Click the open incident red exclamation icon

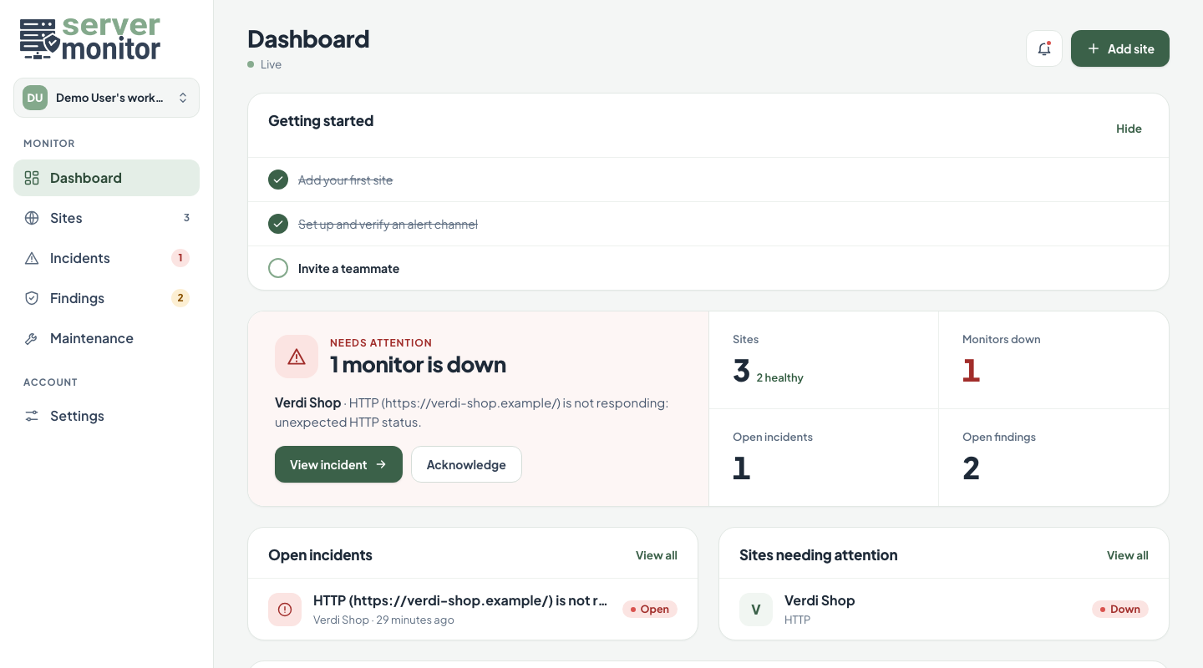coord(285,610)
